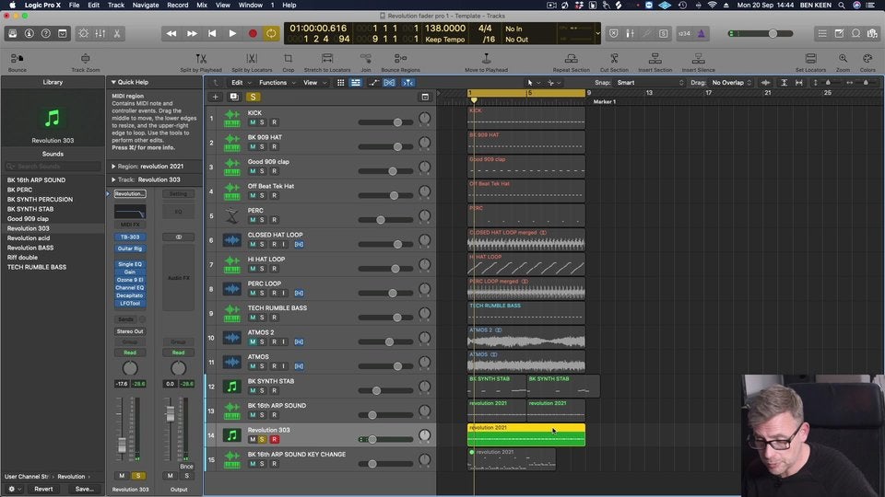
Task: Mute the KICK track
Action: (x=252, y=122)
